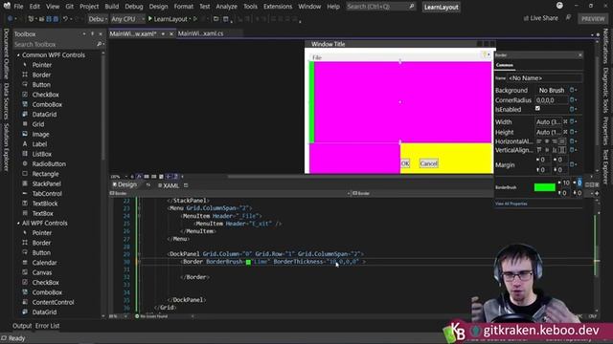Select Grid control in Toolbox
The width and height of the screenshot is (613, 344).
[x=38, y=124]
